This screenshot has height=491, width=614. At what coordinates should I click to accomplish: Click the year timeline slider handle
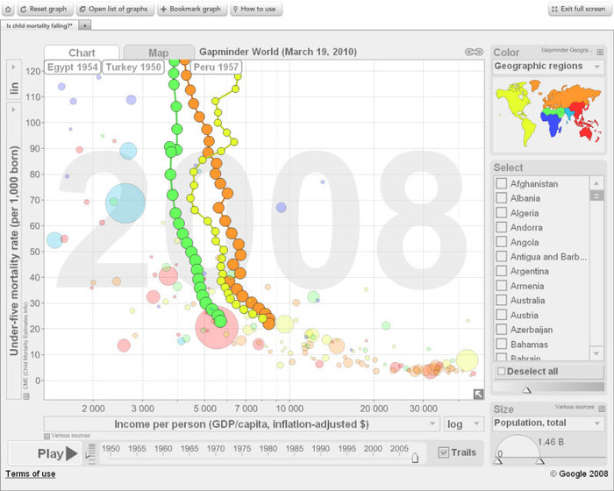415,458
